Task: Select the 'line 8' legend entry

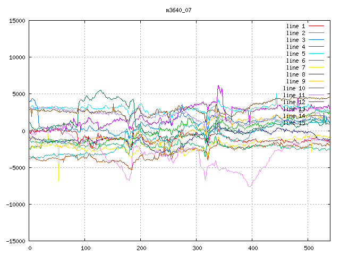Action: [295, 74]
